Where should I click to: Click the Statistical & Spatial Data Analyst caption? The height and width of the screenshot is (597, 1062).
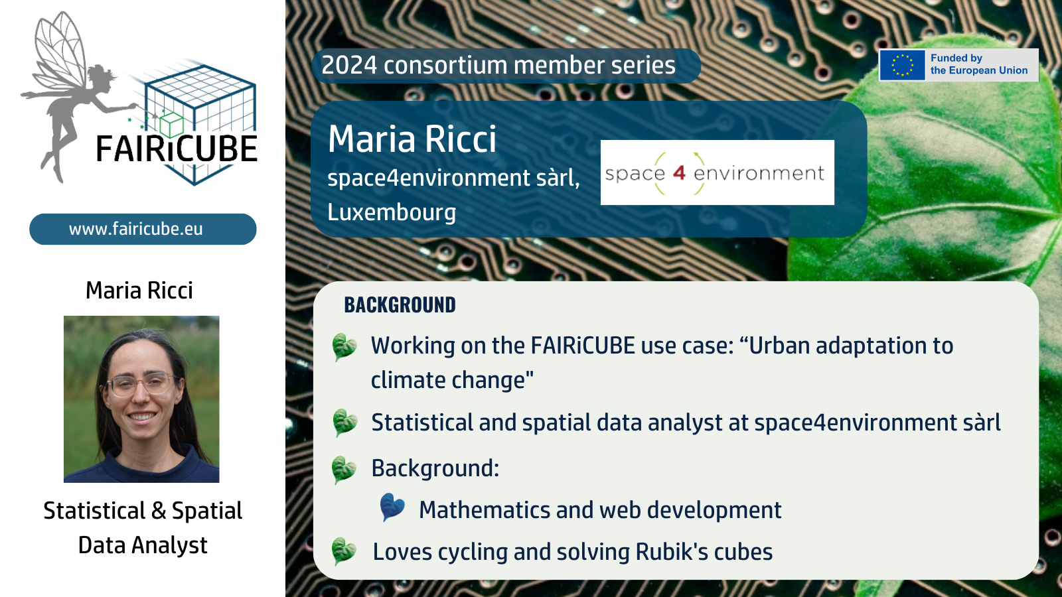[143, 528]
